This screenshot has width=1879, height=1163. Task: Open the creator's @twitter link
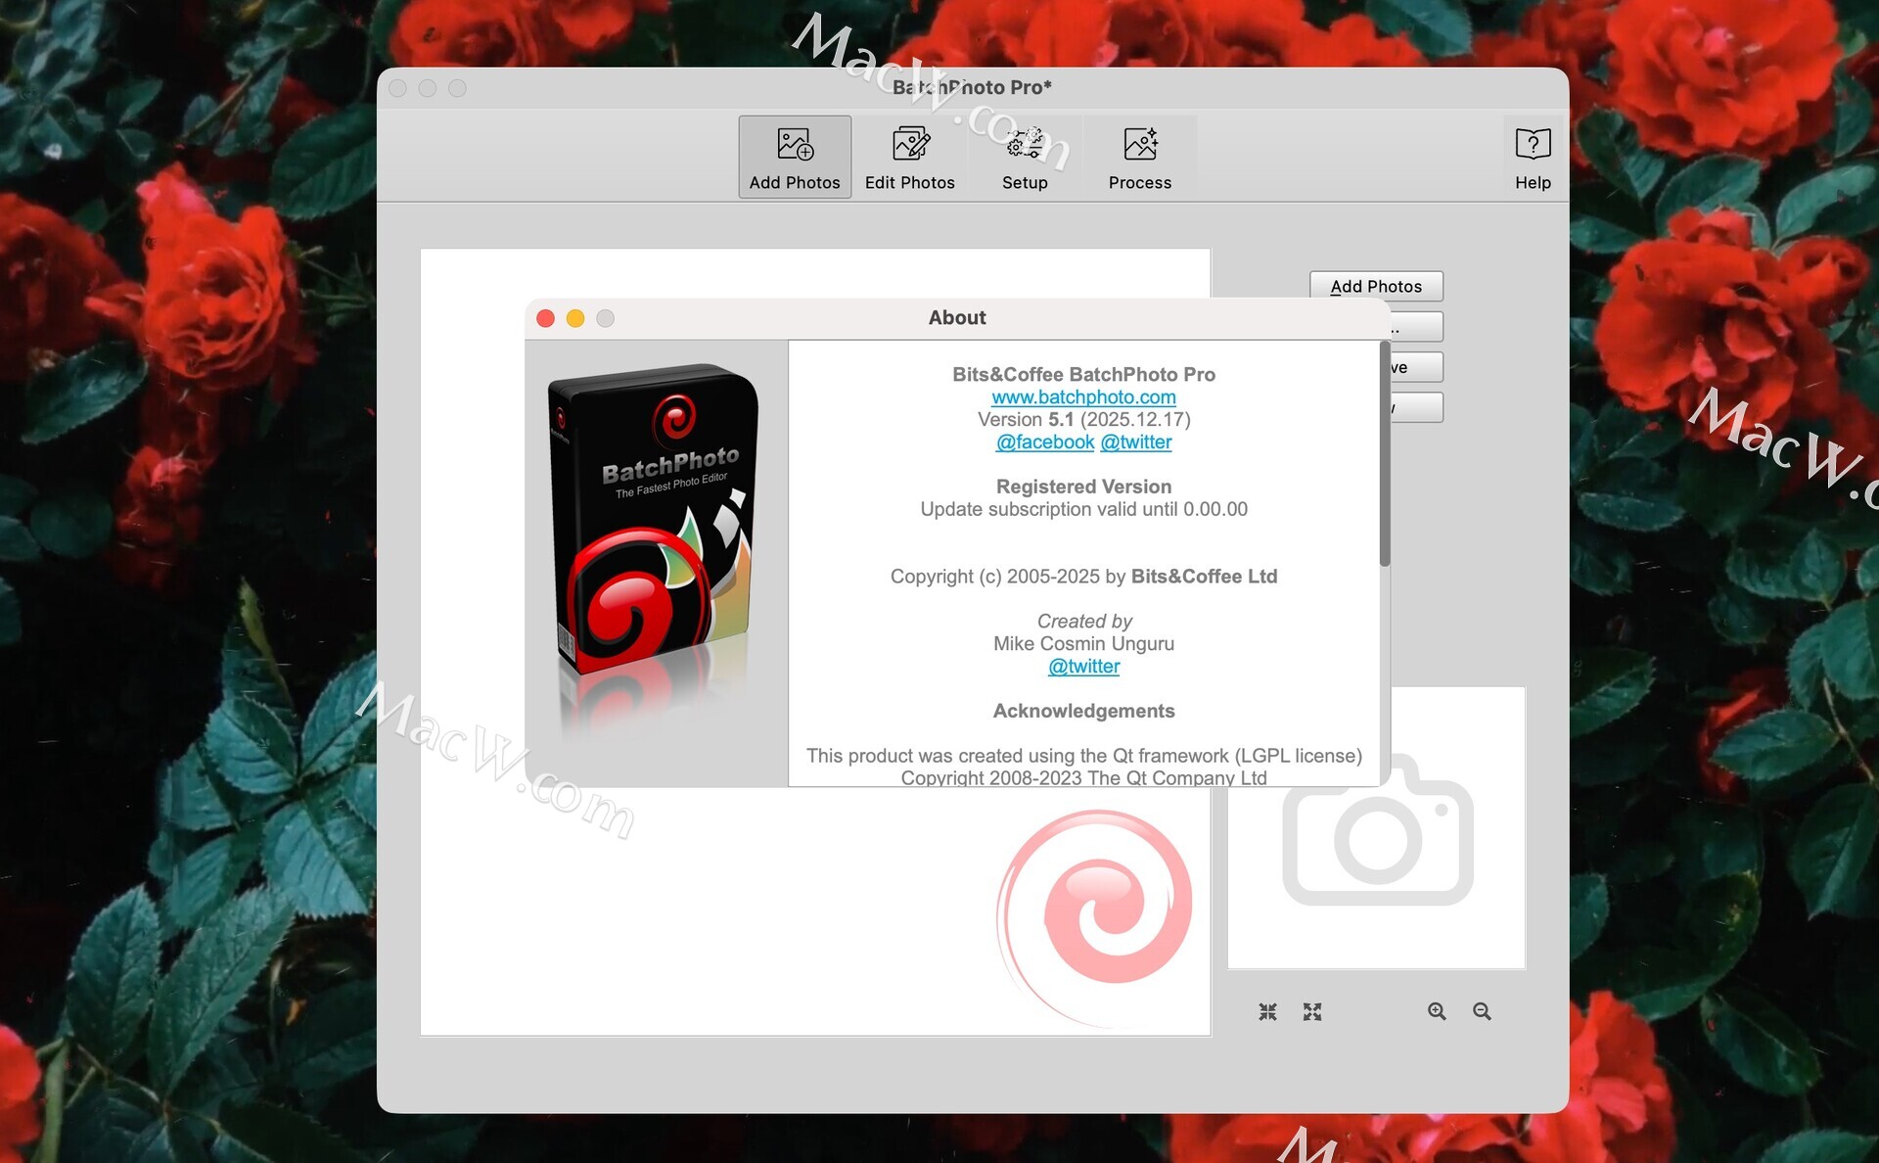click(1083, 667)
